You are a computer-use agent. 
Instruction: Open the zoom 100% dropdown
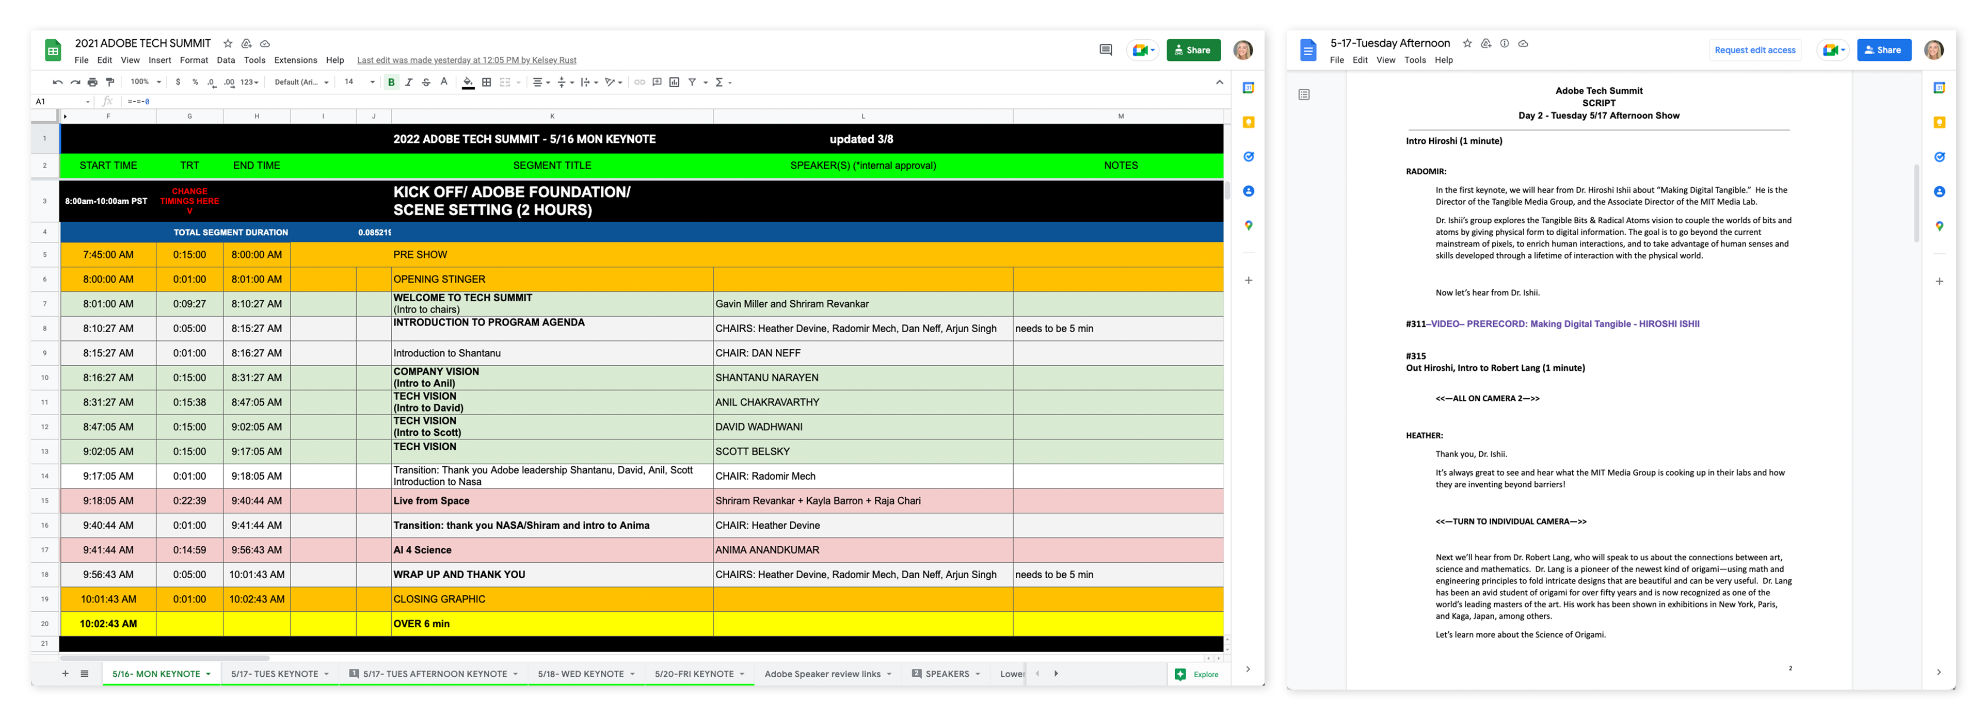pos(146,82)
